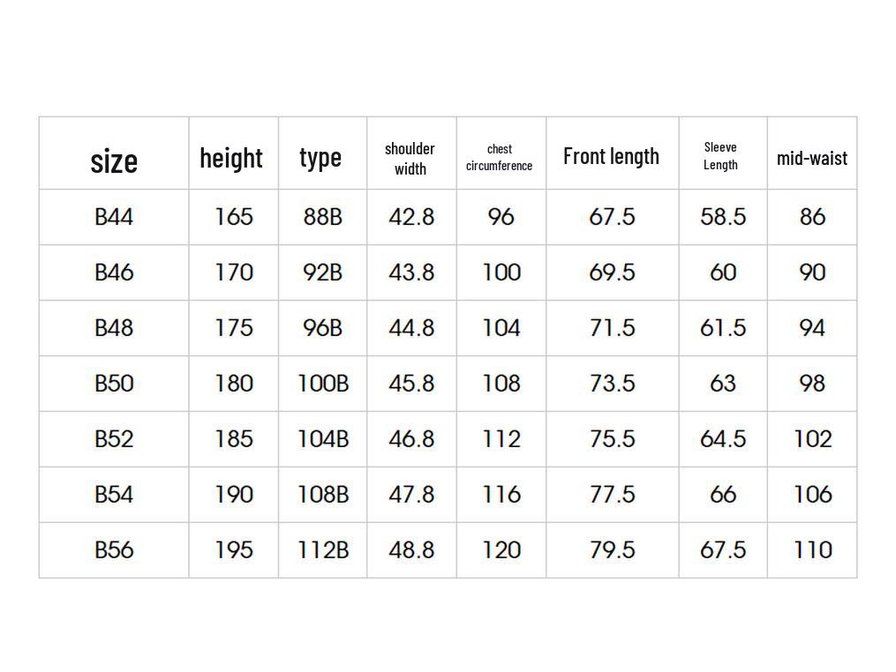Click the B52 row label
Viewport: 896px width, 672px height.
pyautogui.click(x=114, y=439)
